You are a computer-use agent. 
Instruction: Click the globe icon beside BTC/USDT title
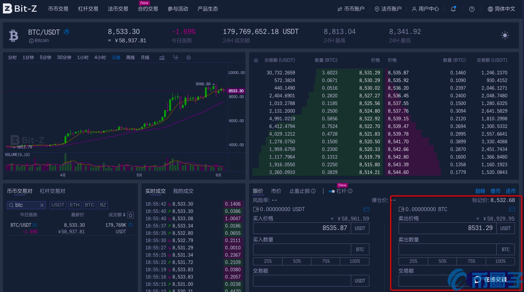(x=67, y=32)
